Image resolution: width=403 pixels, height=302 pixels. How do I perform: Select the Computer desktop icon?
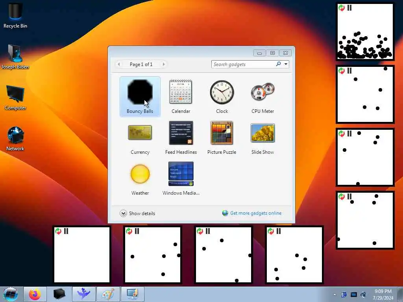point(15,98)
